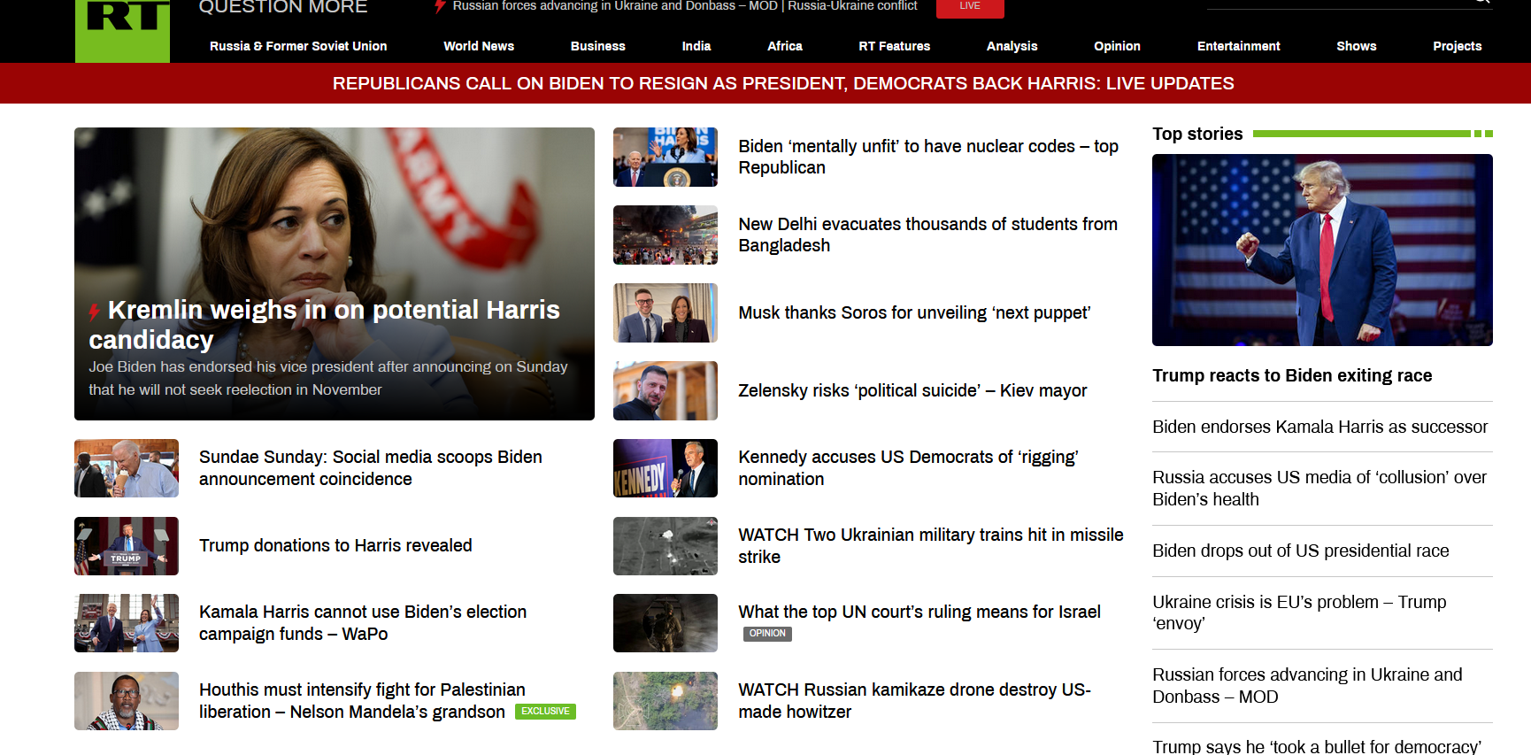Viewport: 1531px width, 755px height.
Task: Click the Top stories heading
Action: tap(1197, 134)
